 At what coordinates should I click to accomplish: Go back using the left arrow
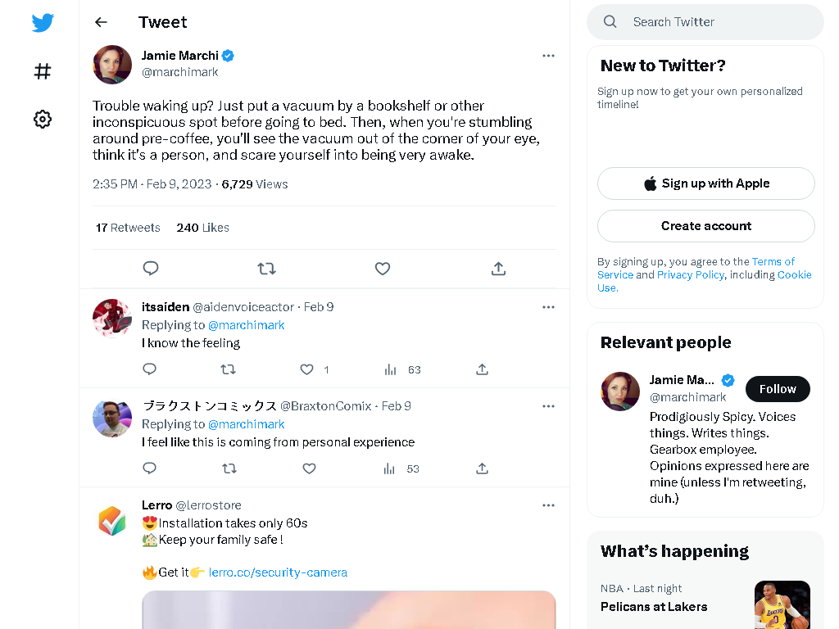click(x=101, y=22)
